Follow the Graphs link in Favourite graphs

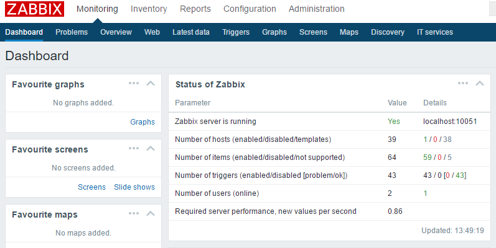pos(143,122)
